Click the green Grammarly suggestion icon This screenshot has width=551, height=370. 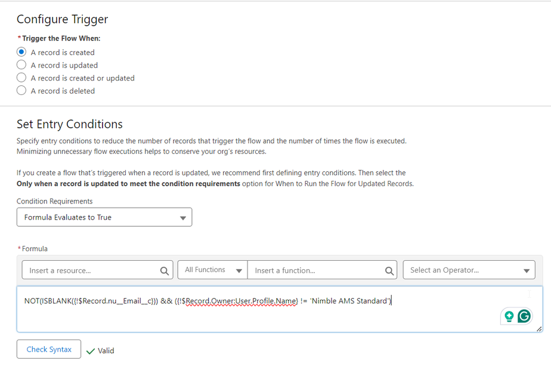coord(509,316)
